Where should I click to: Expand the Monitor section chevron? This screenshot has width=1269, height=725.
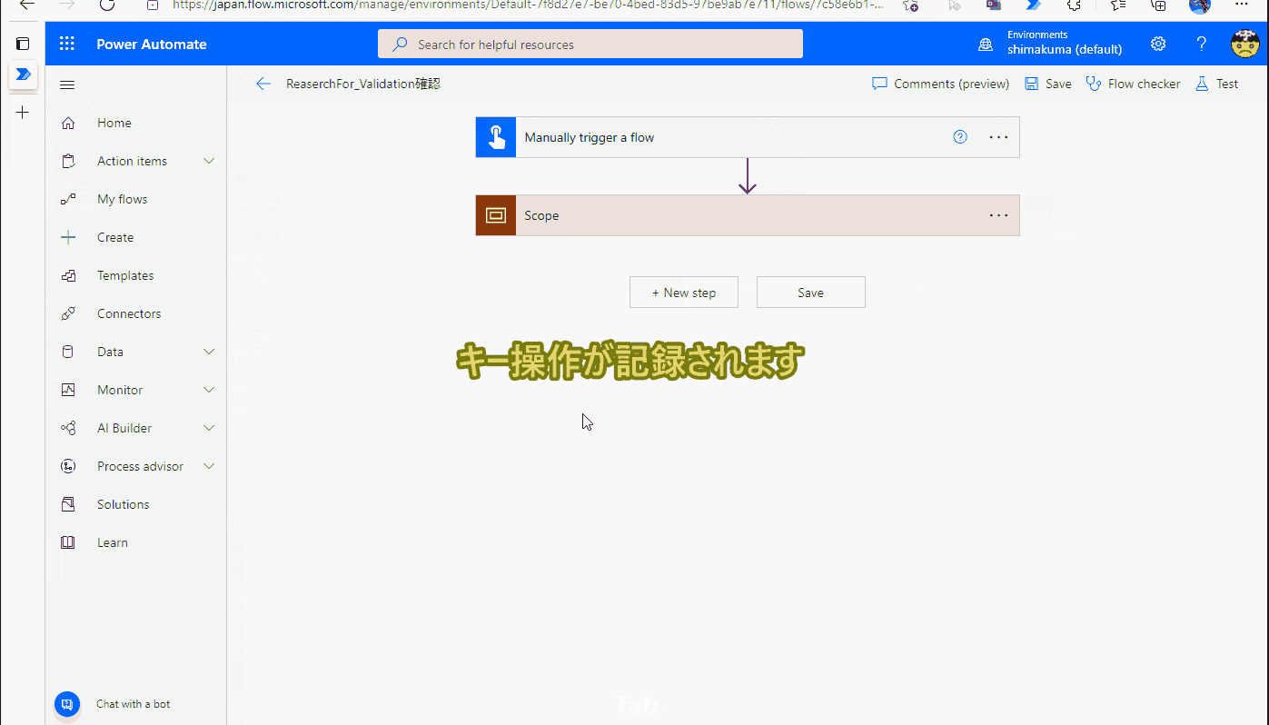pyautogui.click(x=209, y=390)
